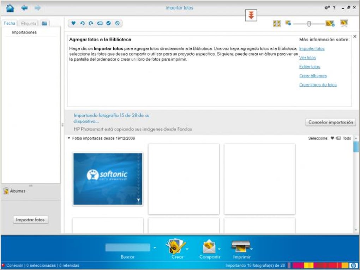Collapse 'Fotos importadas desde 19/12/2008' group

click(69, 138)
